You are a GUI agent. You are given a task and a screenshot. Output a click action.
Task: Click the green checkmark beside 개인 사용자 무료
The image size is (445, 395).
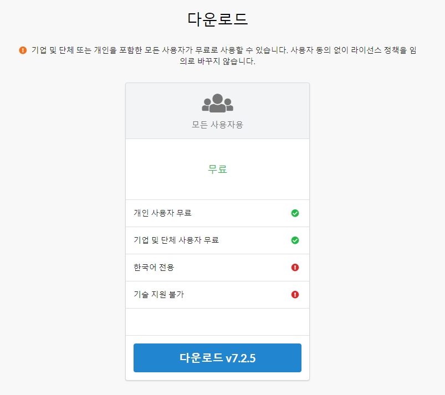pyautogui.click(x=294, y=213)
